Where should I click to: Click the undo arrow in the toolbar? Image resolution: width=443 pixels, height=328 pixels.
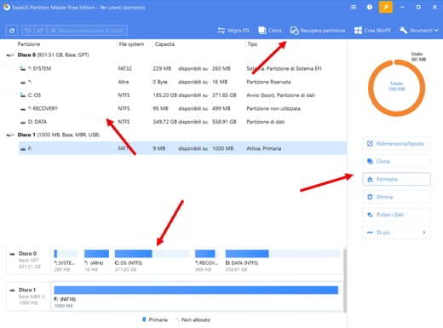click(x=27, y=31)
